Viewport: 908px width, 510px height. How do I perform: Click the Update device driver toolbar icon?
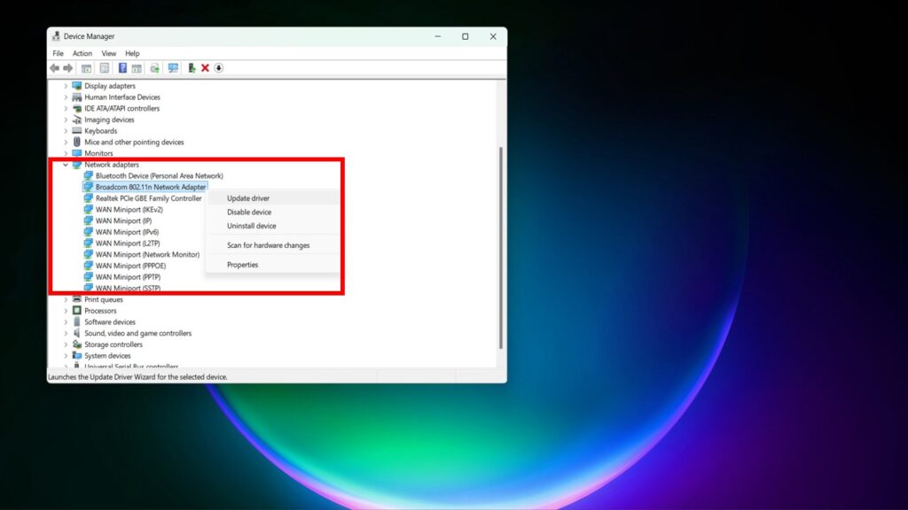tap(191, 68)
